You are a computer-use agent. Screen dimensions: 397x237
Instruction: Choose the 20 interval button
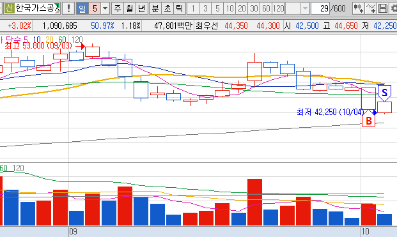tap(242, 8)
